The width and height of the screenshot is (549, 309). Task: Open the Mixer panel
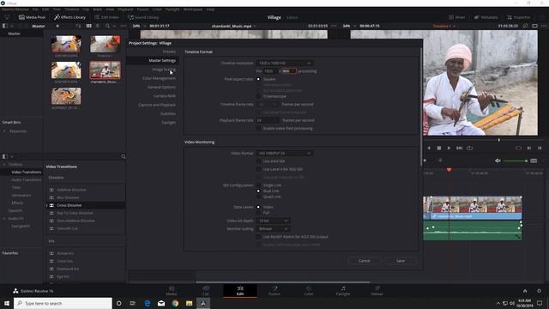(457, 17)
